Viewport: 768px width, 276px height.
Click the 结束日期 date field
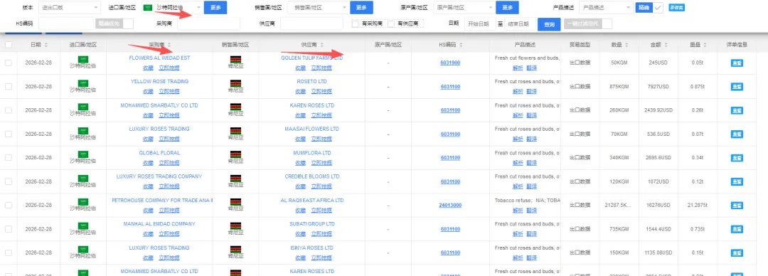point(520,23)
